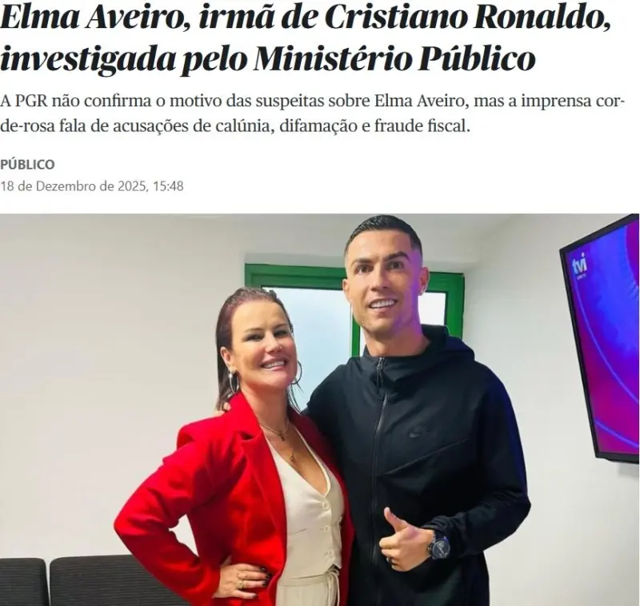
Task: Click the ring on the hand at the hip
Action: [x=242, y=585]
